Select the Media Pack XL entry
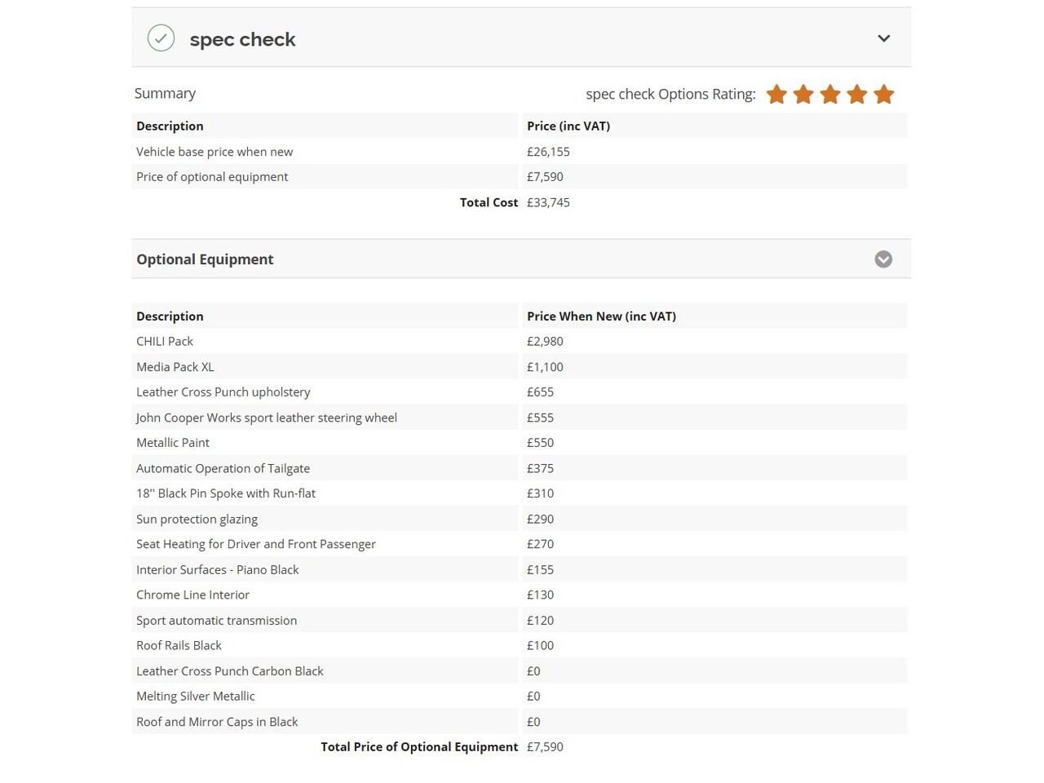Image resolution: width=1044 pixels, height=783 pixels. [520, 367]
